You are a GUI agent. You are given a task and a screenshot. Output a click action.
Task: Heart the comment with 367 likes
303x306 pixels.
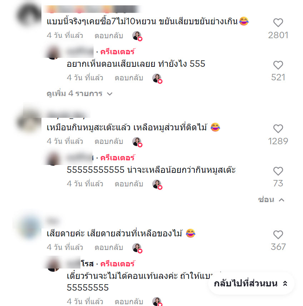pos(278,235)
